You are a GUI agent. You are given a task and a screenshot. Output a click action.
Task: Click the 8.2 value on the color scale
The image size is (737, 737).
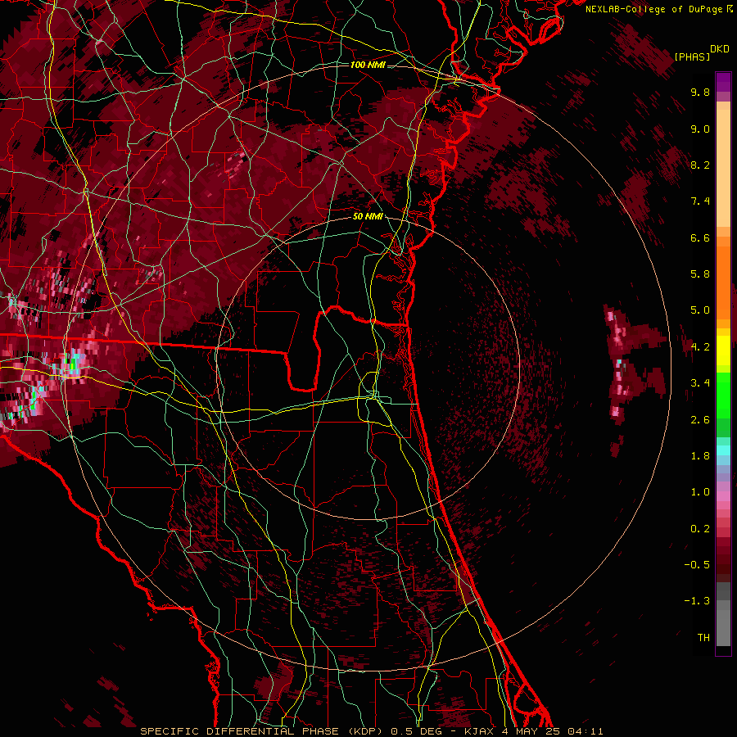point(700,165)
